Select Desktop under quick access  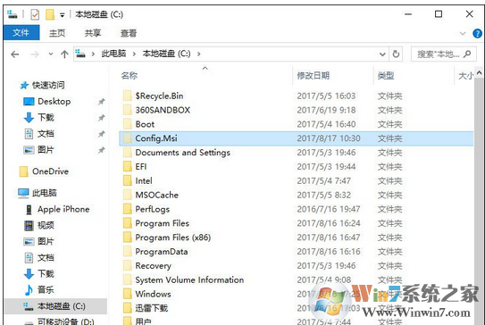[54, 102]
